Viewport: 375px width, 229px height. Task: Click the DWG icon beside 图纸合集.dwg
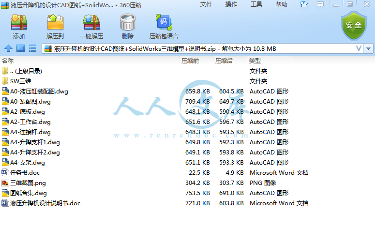coord(5,193)
